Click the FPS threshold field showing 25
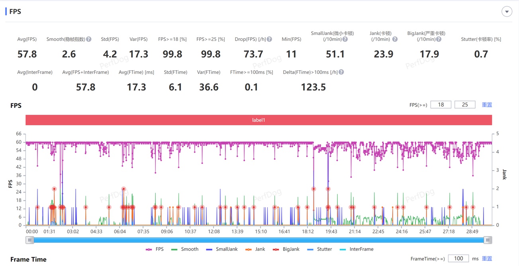519x266 pixels. [x=464, y=105]
